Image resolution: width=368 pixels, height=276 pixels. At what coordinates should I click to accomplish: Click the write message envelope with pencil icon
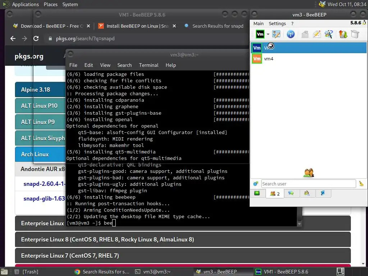tap(317, 34)
